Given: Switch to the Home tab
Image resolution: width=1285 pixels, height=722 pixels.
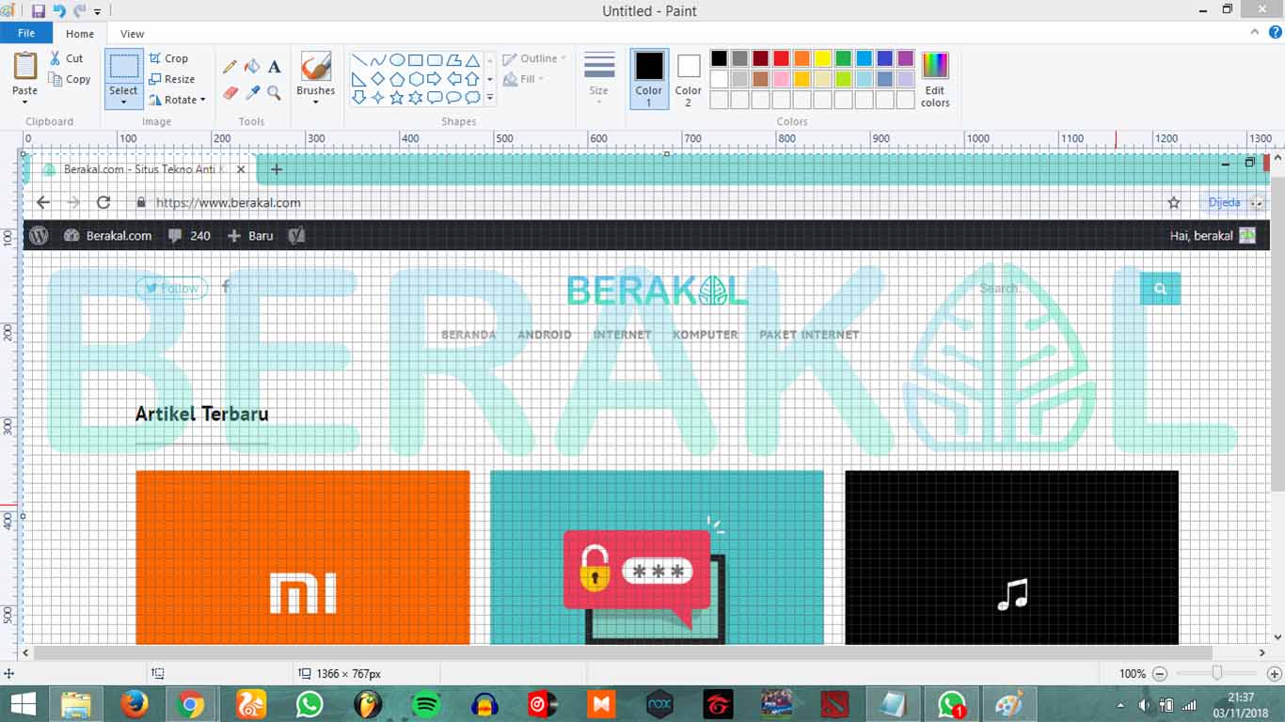Looking at the screenshot, I should tap(80, 34).
